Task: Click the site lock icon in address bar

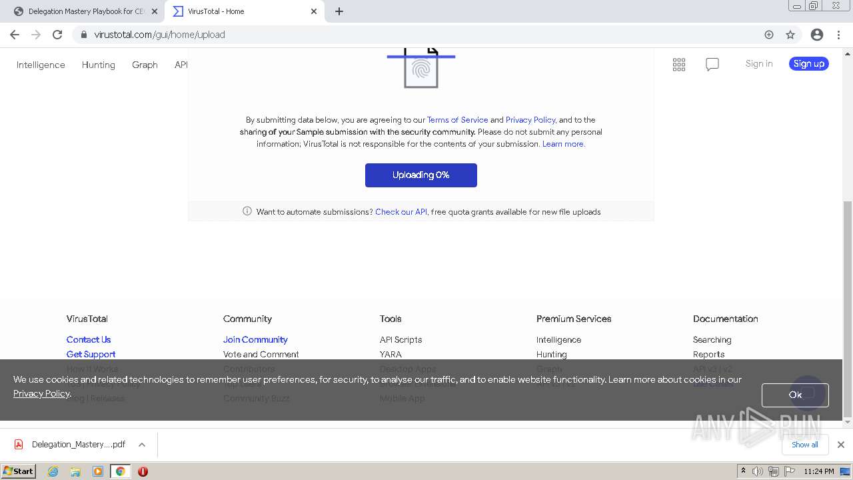Action: (x=83, y=35)
